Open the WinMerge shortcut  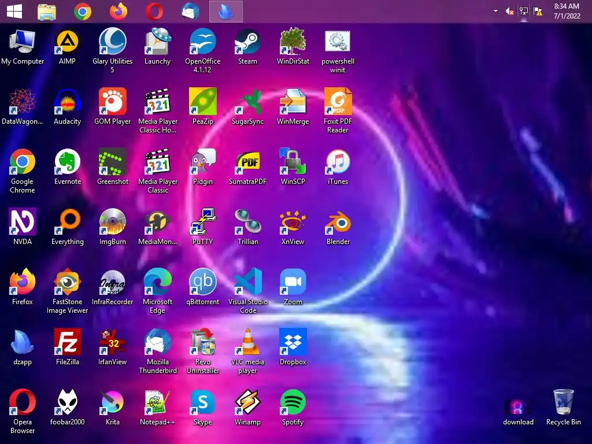click(x=293, y=102)
